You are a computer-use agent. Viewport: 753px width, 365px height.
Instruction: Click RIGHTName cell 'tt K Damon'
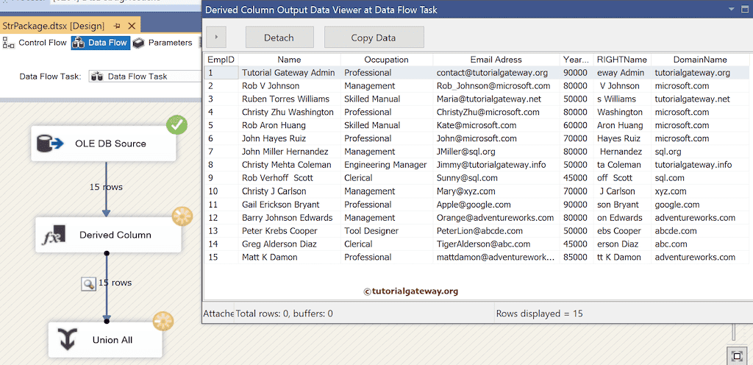(622, 257)
